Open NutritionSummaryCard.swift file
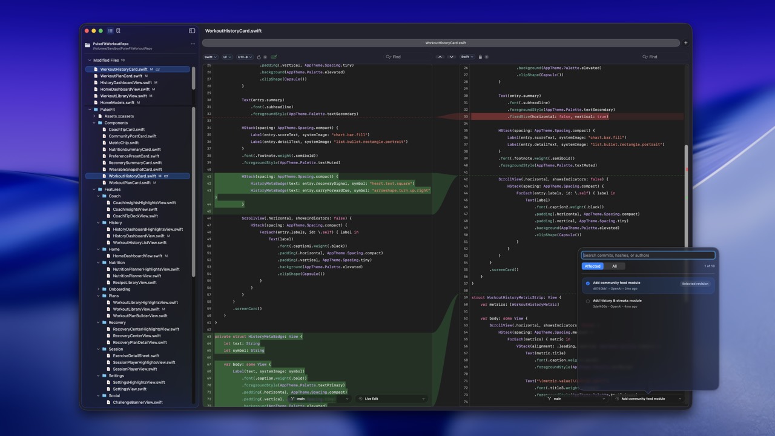 (x=134, y=150)
